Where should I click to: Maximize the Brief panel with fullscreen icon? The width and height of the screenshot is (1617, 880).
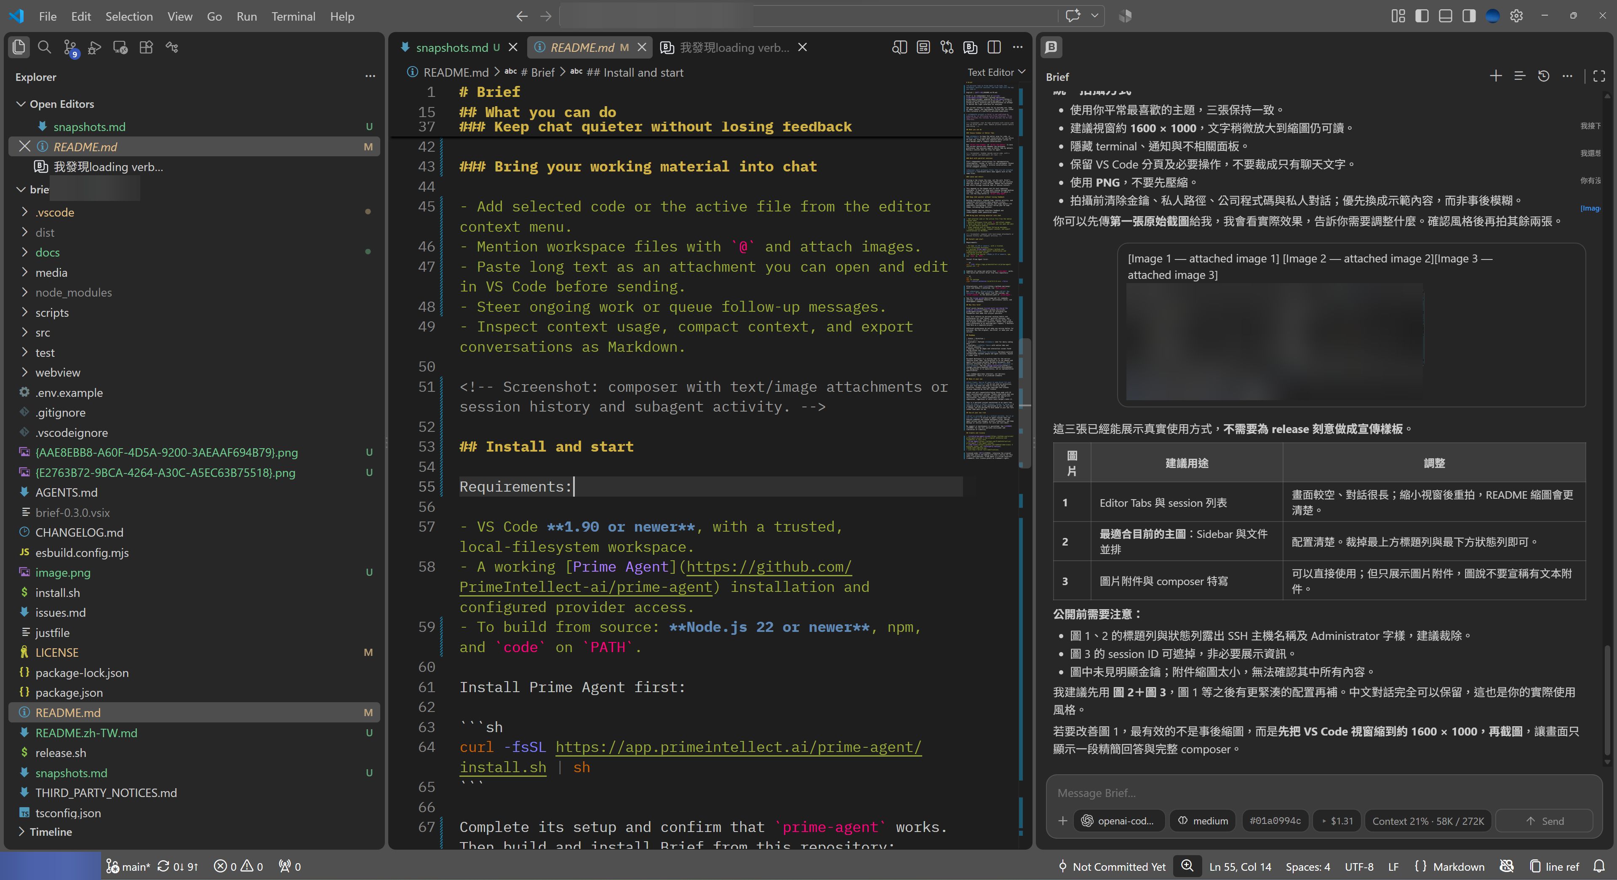[1599, 76]
